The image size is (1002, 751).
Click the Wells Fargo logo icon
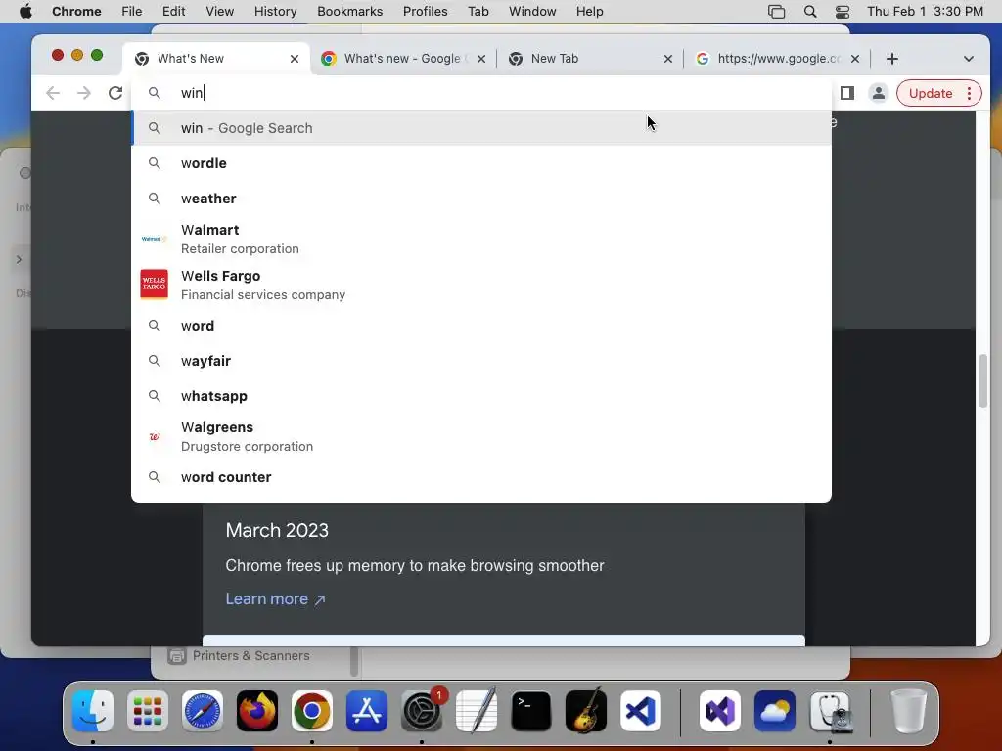(x=154, y=285)
